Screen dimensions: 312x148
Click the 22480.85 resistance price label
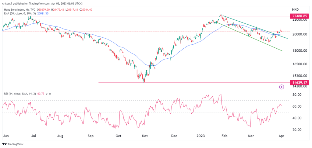299,16
